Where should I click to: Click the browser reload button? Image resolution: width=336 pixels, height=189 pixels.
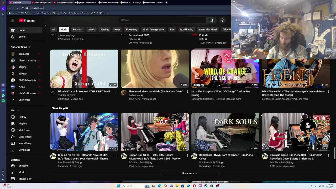pos(18,8)
